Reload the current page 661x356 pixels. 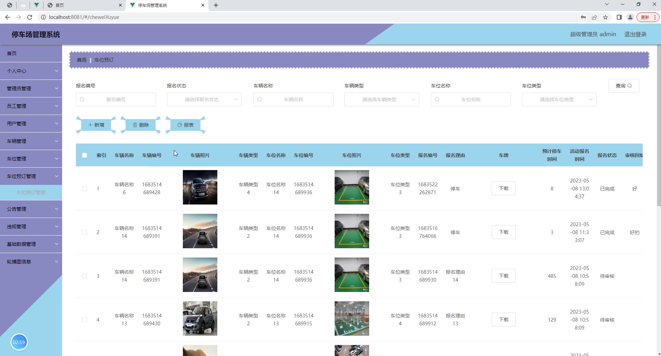point(30,17)
